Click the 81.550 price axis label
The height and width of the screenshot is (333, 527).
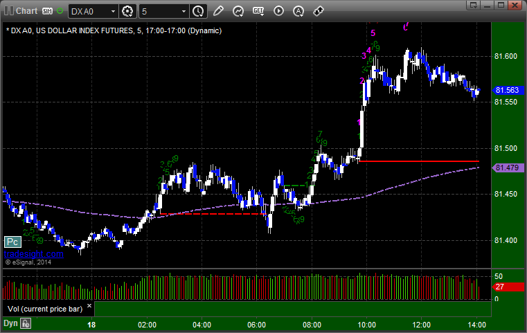click(x=506, y=102)
